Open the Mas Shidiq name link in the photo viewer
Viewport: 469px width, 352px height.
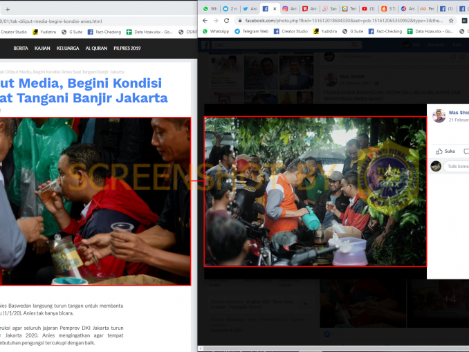[459, 113]
